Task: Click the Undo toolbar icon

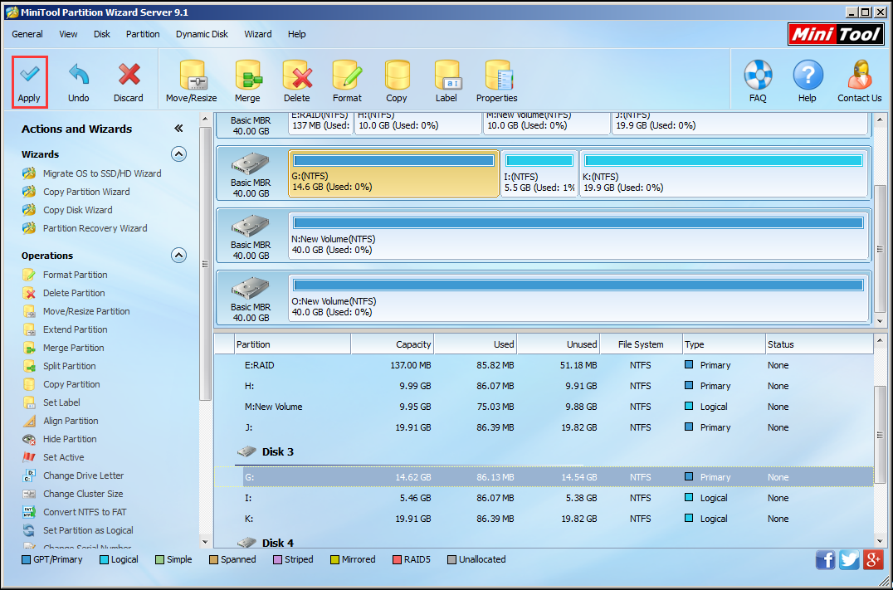Action: pyautogui.click(x=79, y=82)
